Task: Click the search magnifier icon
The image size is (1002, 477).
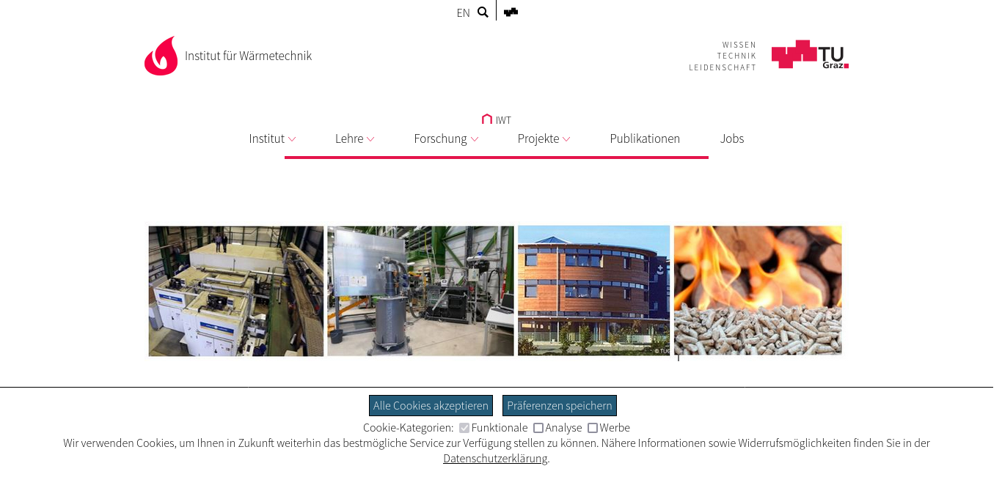Action: coord(483,12)
